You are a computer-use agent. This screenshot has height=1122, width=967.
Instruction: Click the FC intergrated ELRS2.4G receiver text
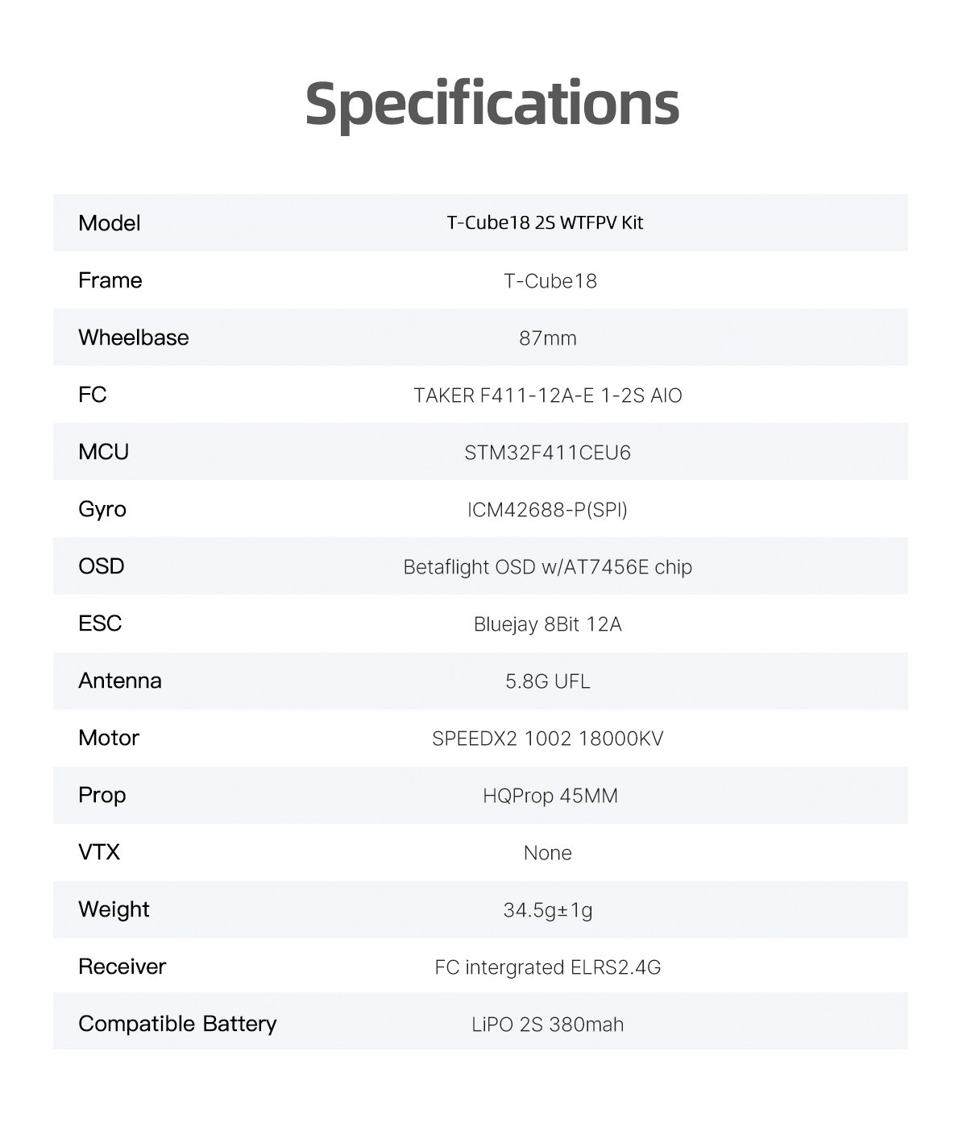548,967
